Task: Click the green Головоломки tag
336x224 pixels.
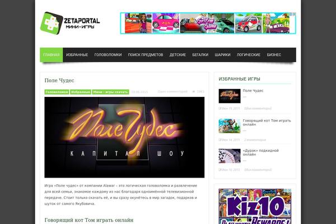Action: 57,92
